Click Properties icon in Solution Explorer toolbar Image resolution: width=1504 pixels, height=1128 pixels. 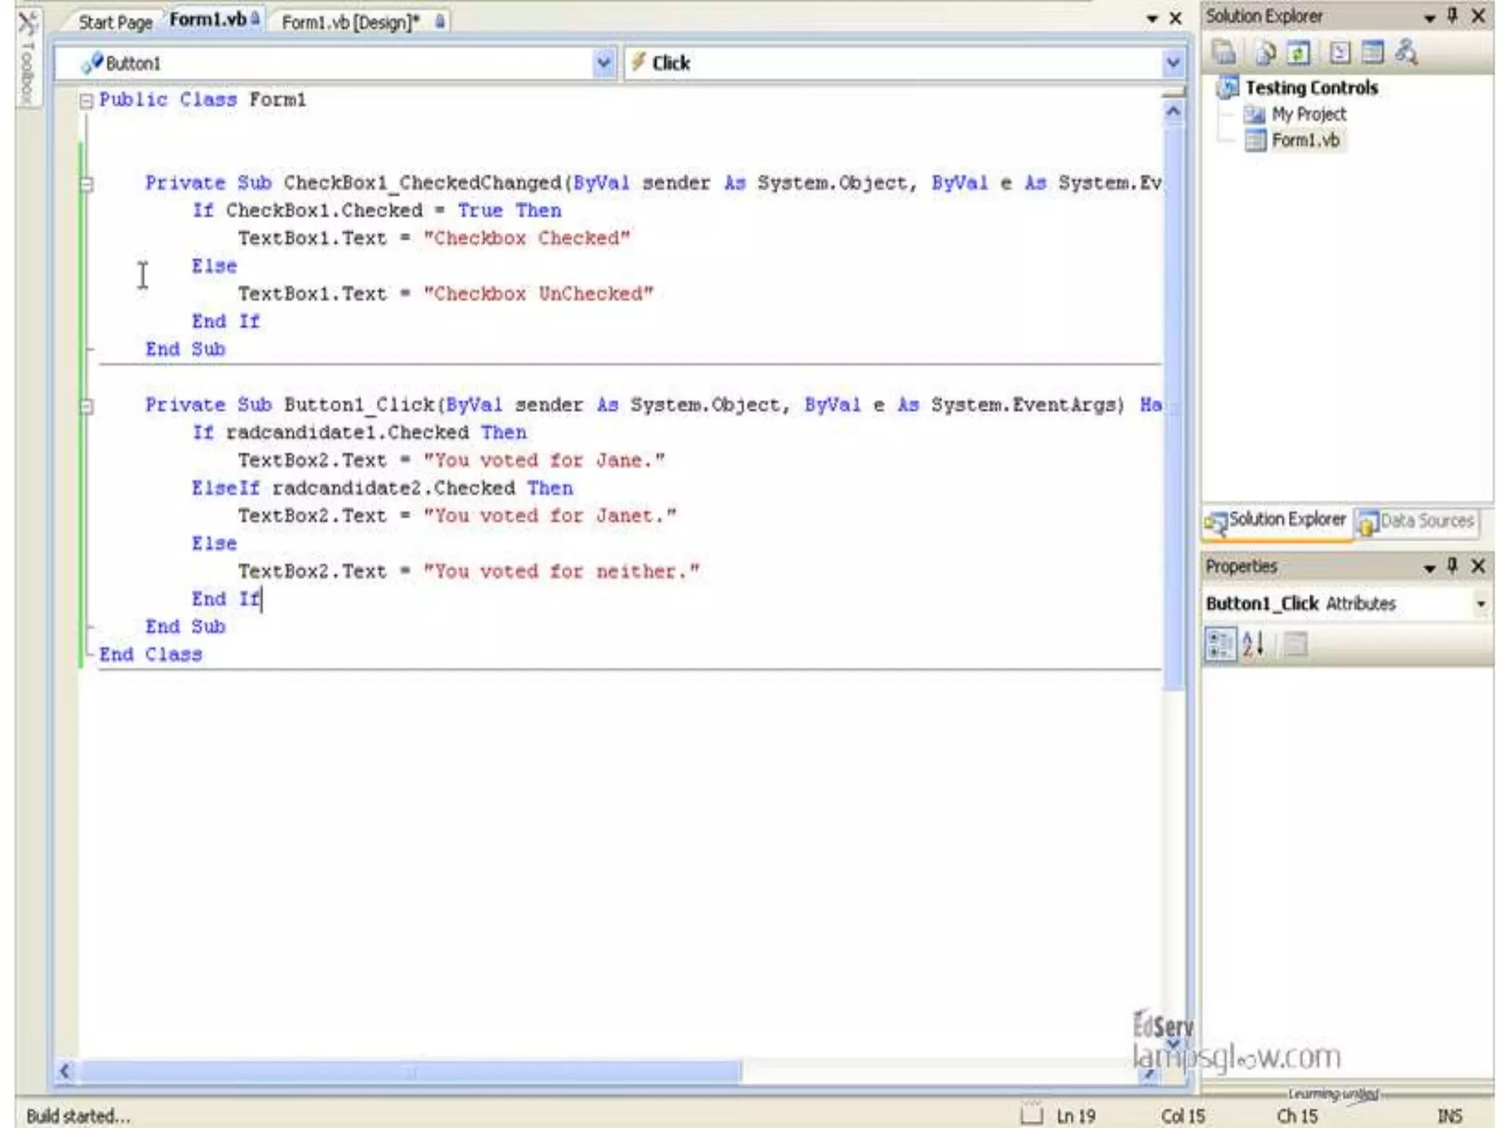[1224, 53]
